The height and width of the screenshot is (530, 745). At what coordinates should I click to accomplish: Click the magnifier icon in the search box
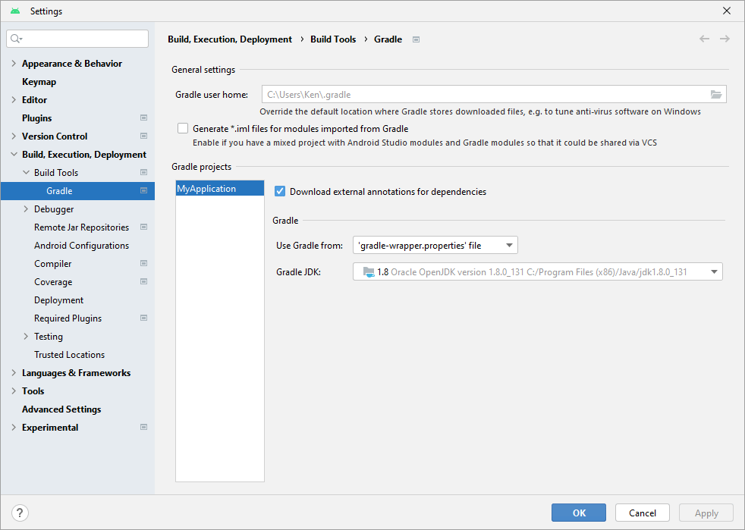14,38
